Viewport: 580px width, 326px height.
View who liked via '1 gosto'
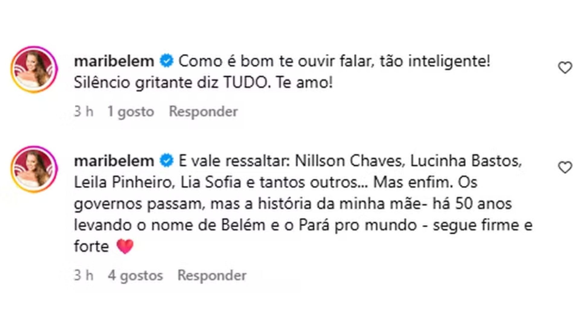coord(130,111)
